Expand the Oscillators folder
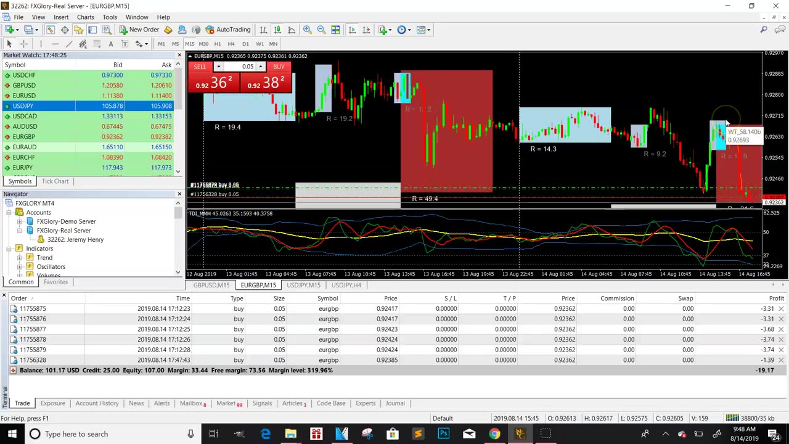Screen dimensions: 789x444 (20, 266)
